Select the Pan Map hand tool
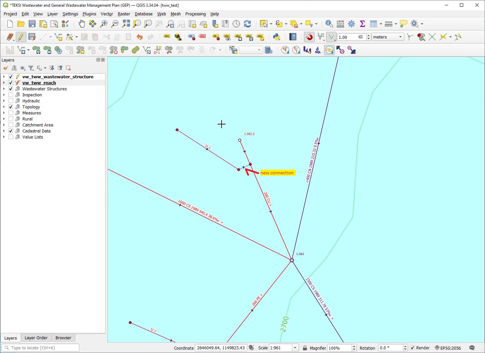 (x=82, y=24)
